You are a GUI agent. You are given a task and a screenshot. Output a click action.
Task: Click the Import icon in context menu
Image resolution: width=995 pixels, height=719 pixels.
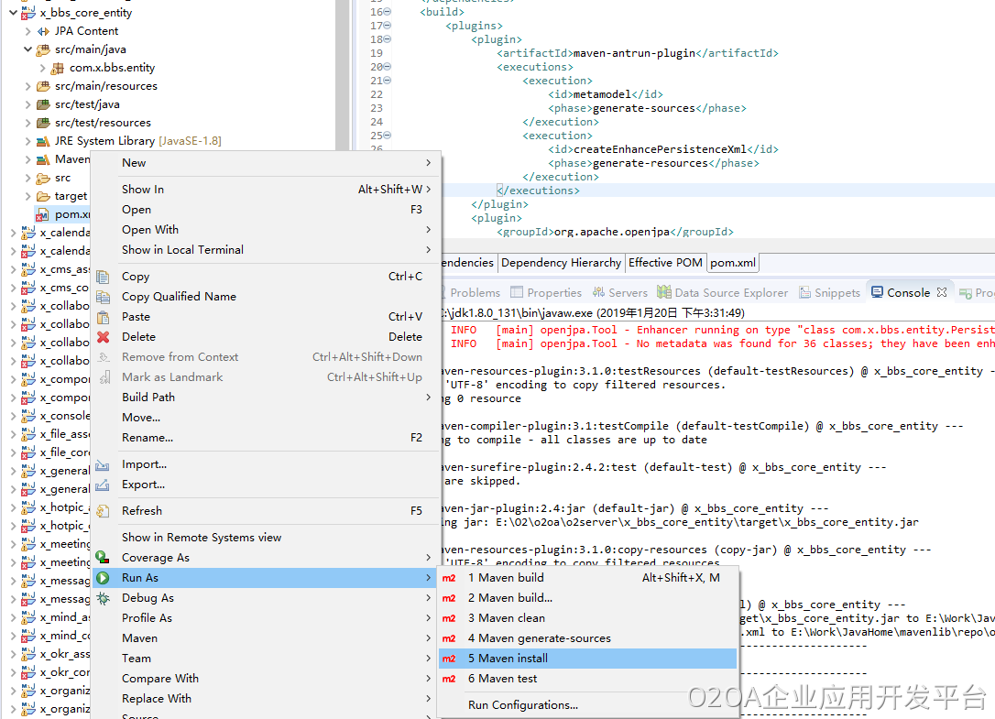(104, 464)
